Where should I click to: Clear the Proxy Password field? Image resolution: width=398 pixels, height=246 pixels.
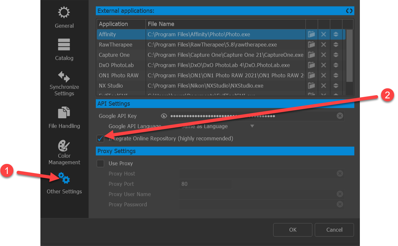(340, 205)
